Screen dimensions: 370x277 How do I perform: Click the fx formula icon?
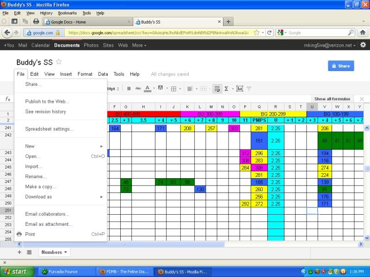(8, 99)
